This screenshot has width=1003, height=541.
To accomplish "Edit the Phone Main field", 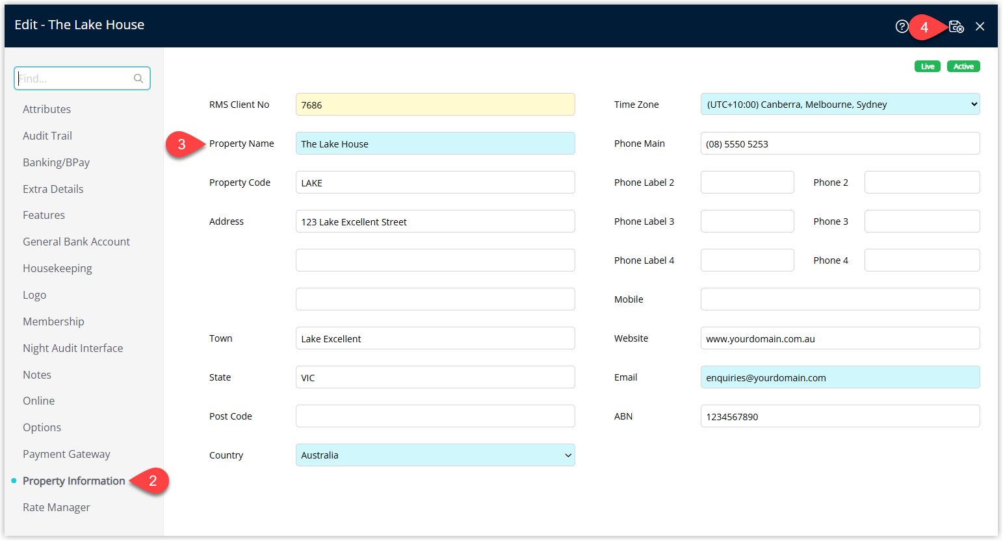I will click(840, 143).
